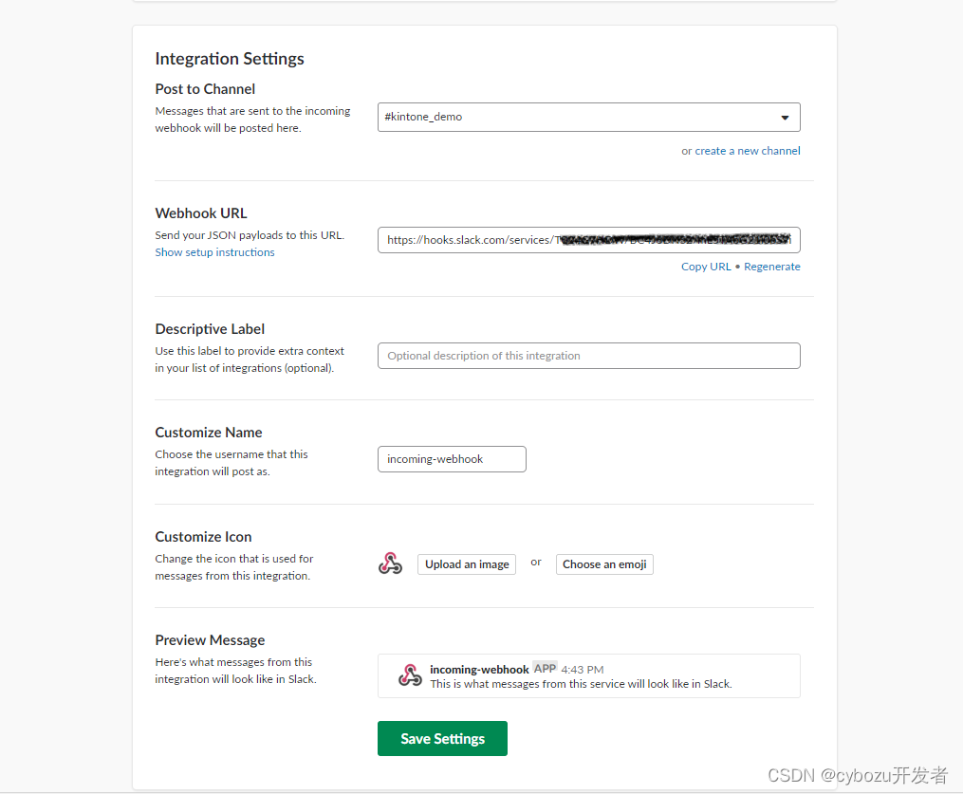
Task: Click Upload an image button
Action: (x=467, y=564)
